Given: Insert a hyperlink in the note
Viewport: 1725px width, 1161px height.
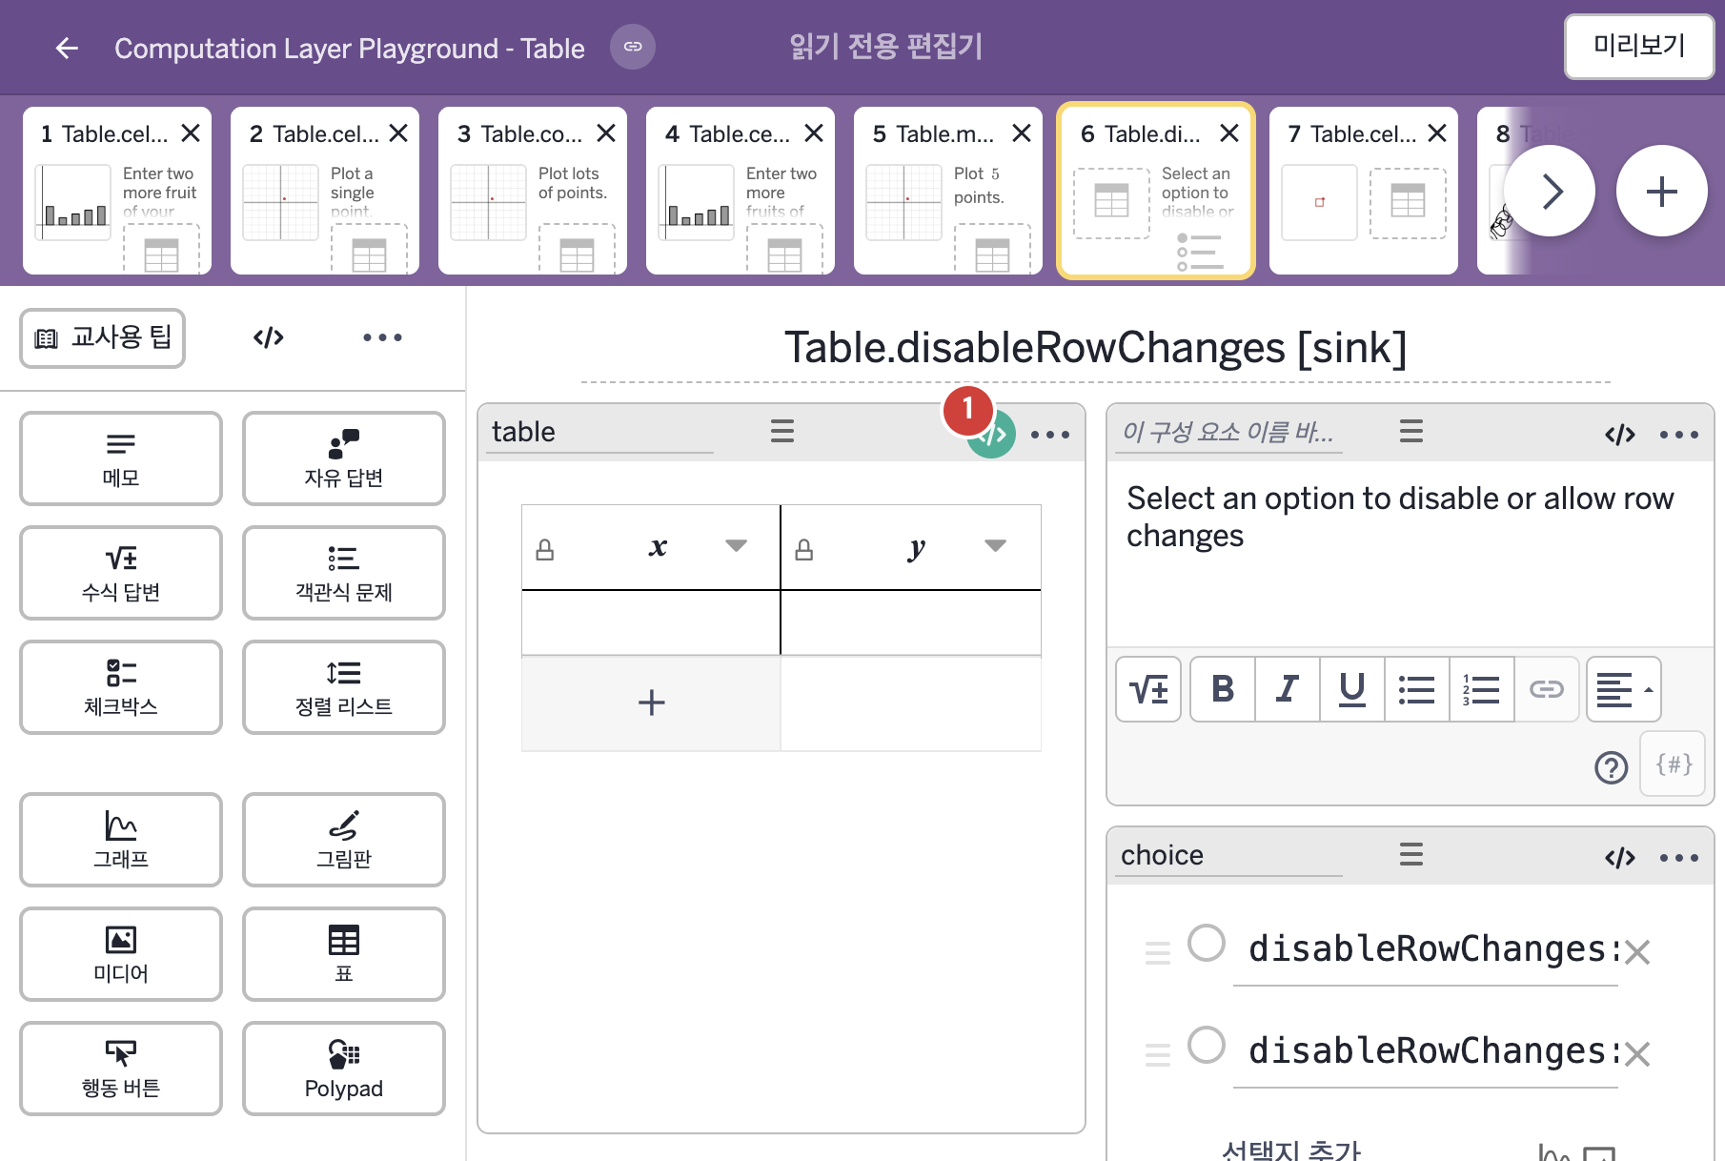Looking at the screenshot, I should point(1547,689).
